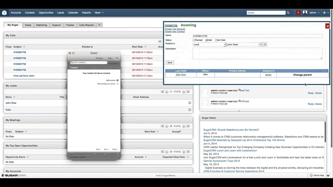
Task: Open Zoiper Filter dropdown
Action: [115, 149]
